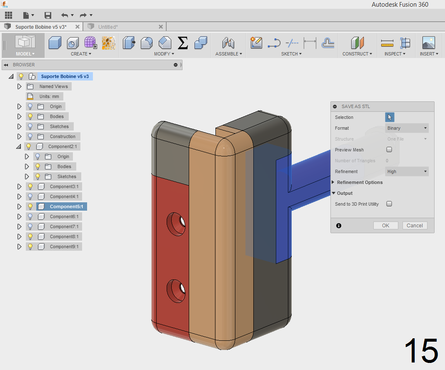Select the Fillet tool in Modify

coord(147,43)
